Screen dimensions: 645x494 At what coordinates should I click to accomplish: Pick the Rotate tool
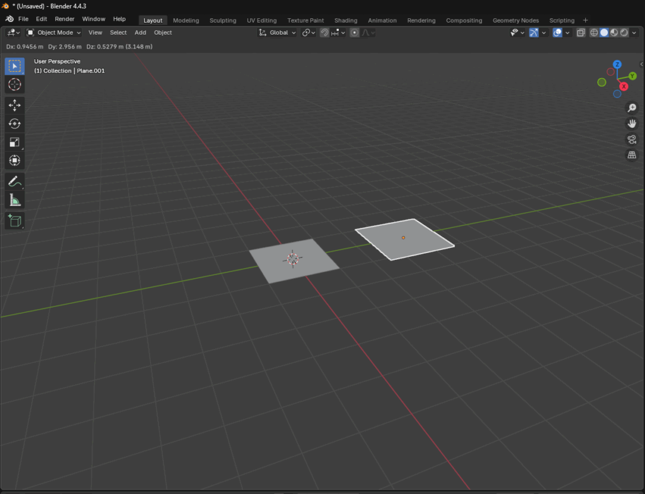point(14,124)
